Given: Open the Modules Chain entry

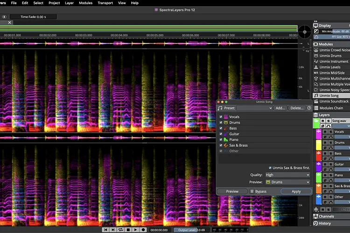Looking at the screenshot, I should click(332, 108).
